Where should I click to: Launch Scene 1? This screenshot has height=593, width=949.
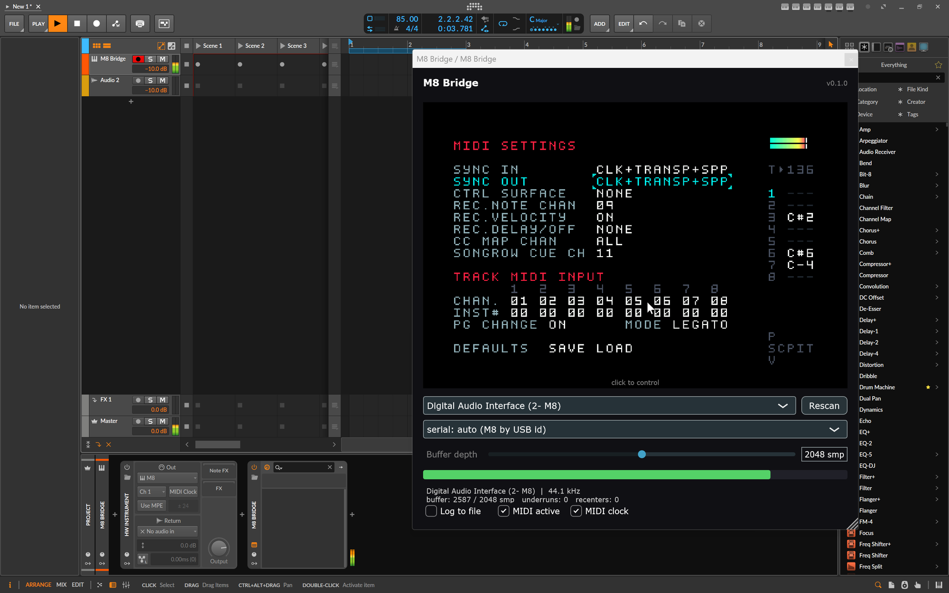[x=198, y=46]
